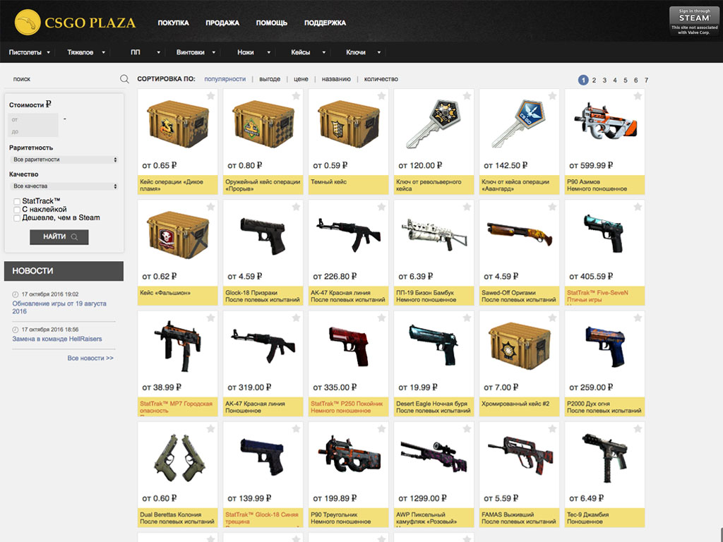Open the Все новости link
Image resolution: width=723 pixels, height=542 pixels.
click(90, 358)
